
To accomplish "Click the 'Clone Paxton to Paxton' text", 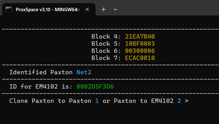I will [50, 101].
